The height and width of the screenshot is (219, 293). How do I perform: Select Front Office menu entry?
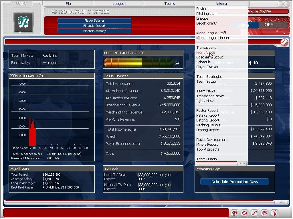205,52
